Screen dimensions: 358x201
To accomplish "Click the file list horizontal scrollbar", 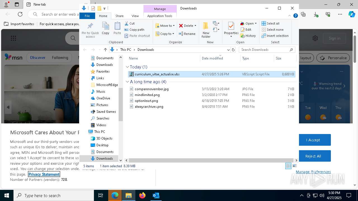I will [211, 160].
